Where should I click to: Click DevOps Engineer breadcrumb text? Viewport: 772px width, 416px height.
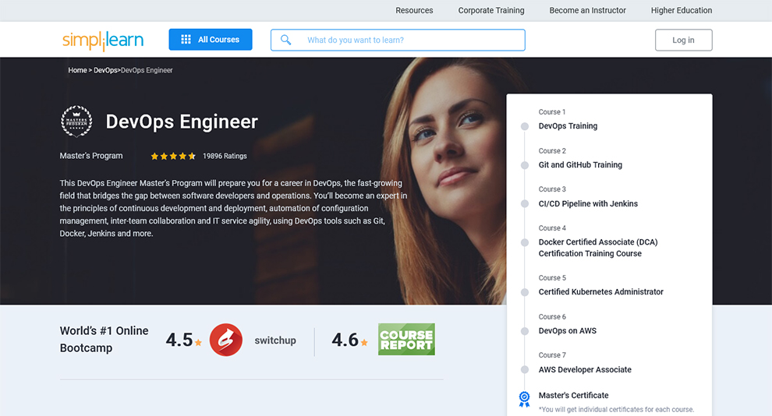click(x=147, y=70)
